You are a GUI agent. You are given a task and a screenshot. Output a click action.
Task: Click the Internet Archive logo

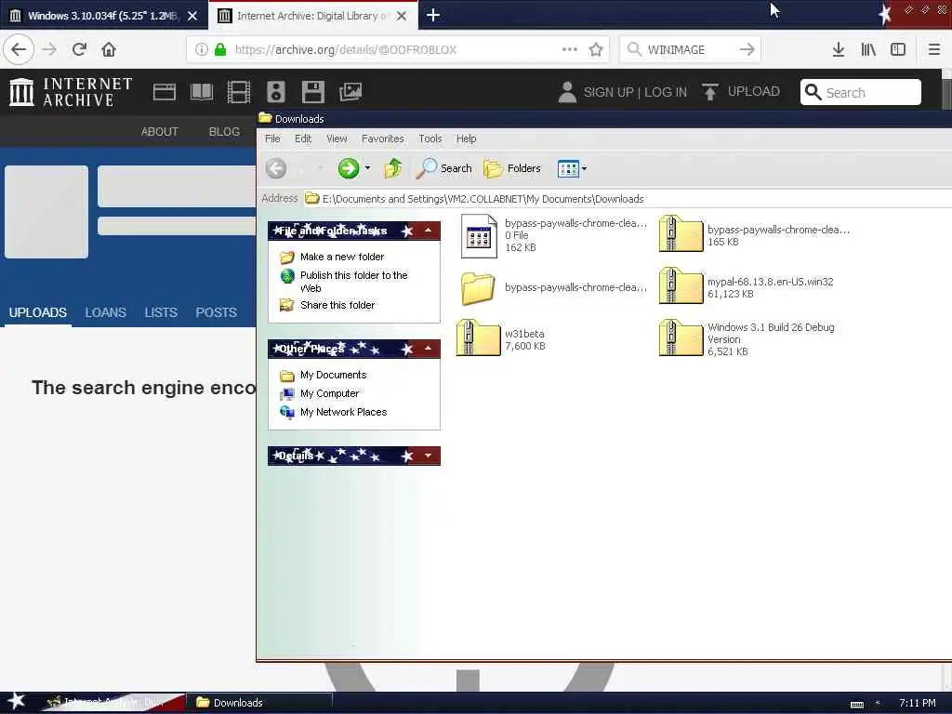pyautogui.click(x=71, y=92)
